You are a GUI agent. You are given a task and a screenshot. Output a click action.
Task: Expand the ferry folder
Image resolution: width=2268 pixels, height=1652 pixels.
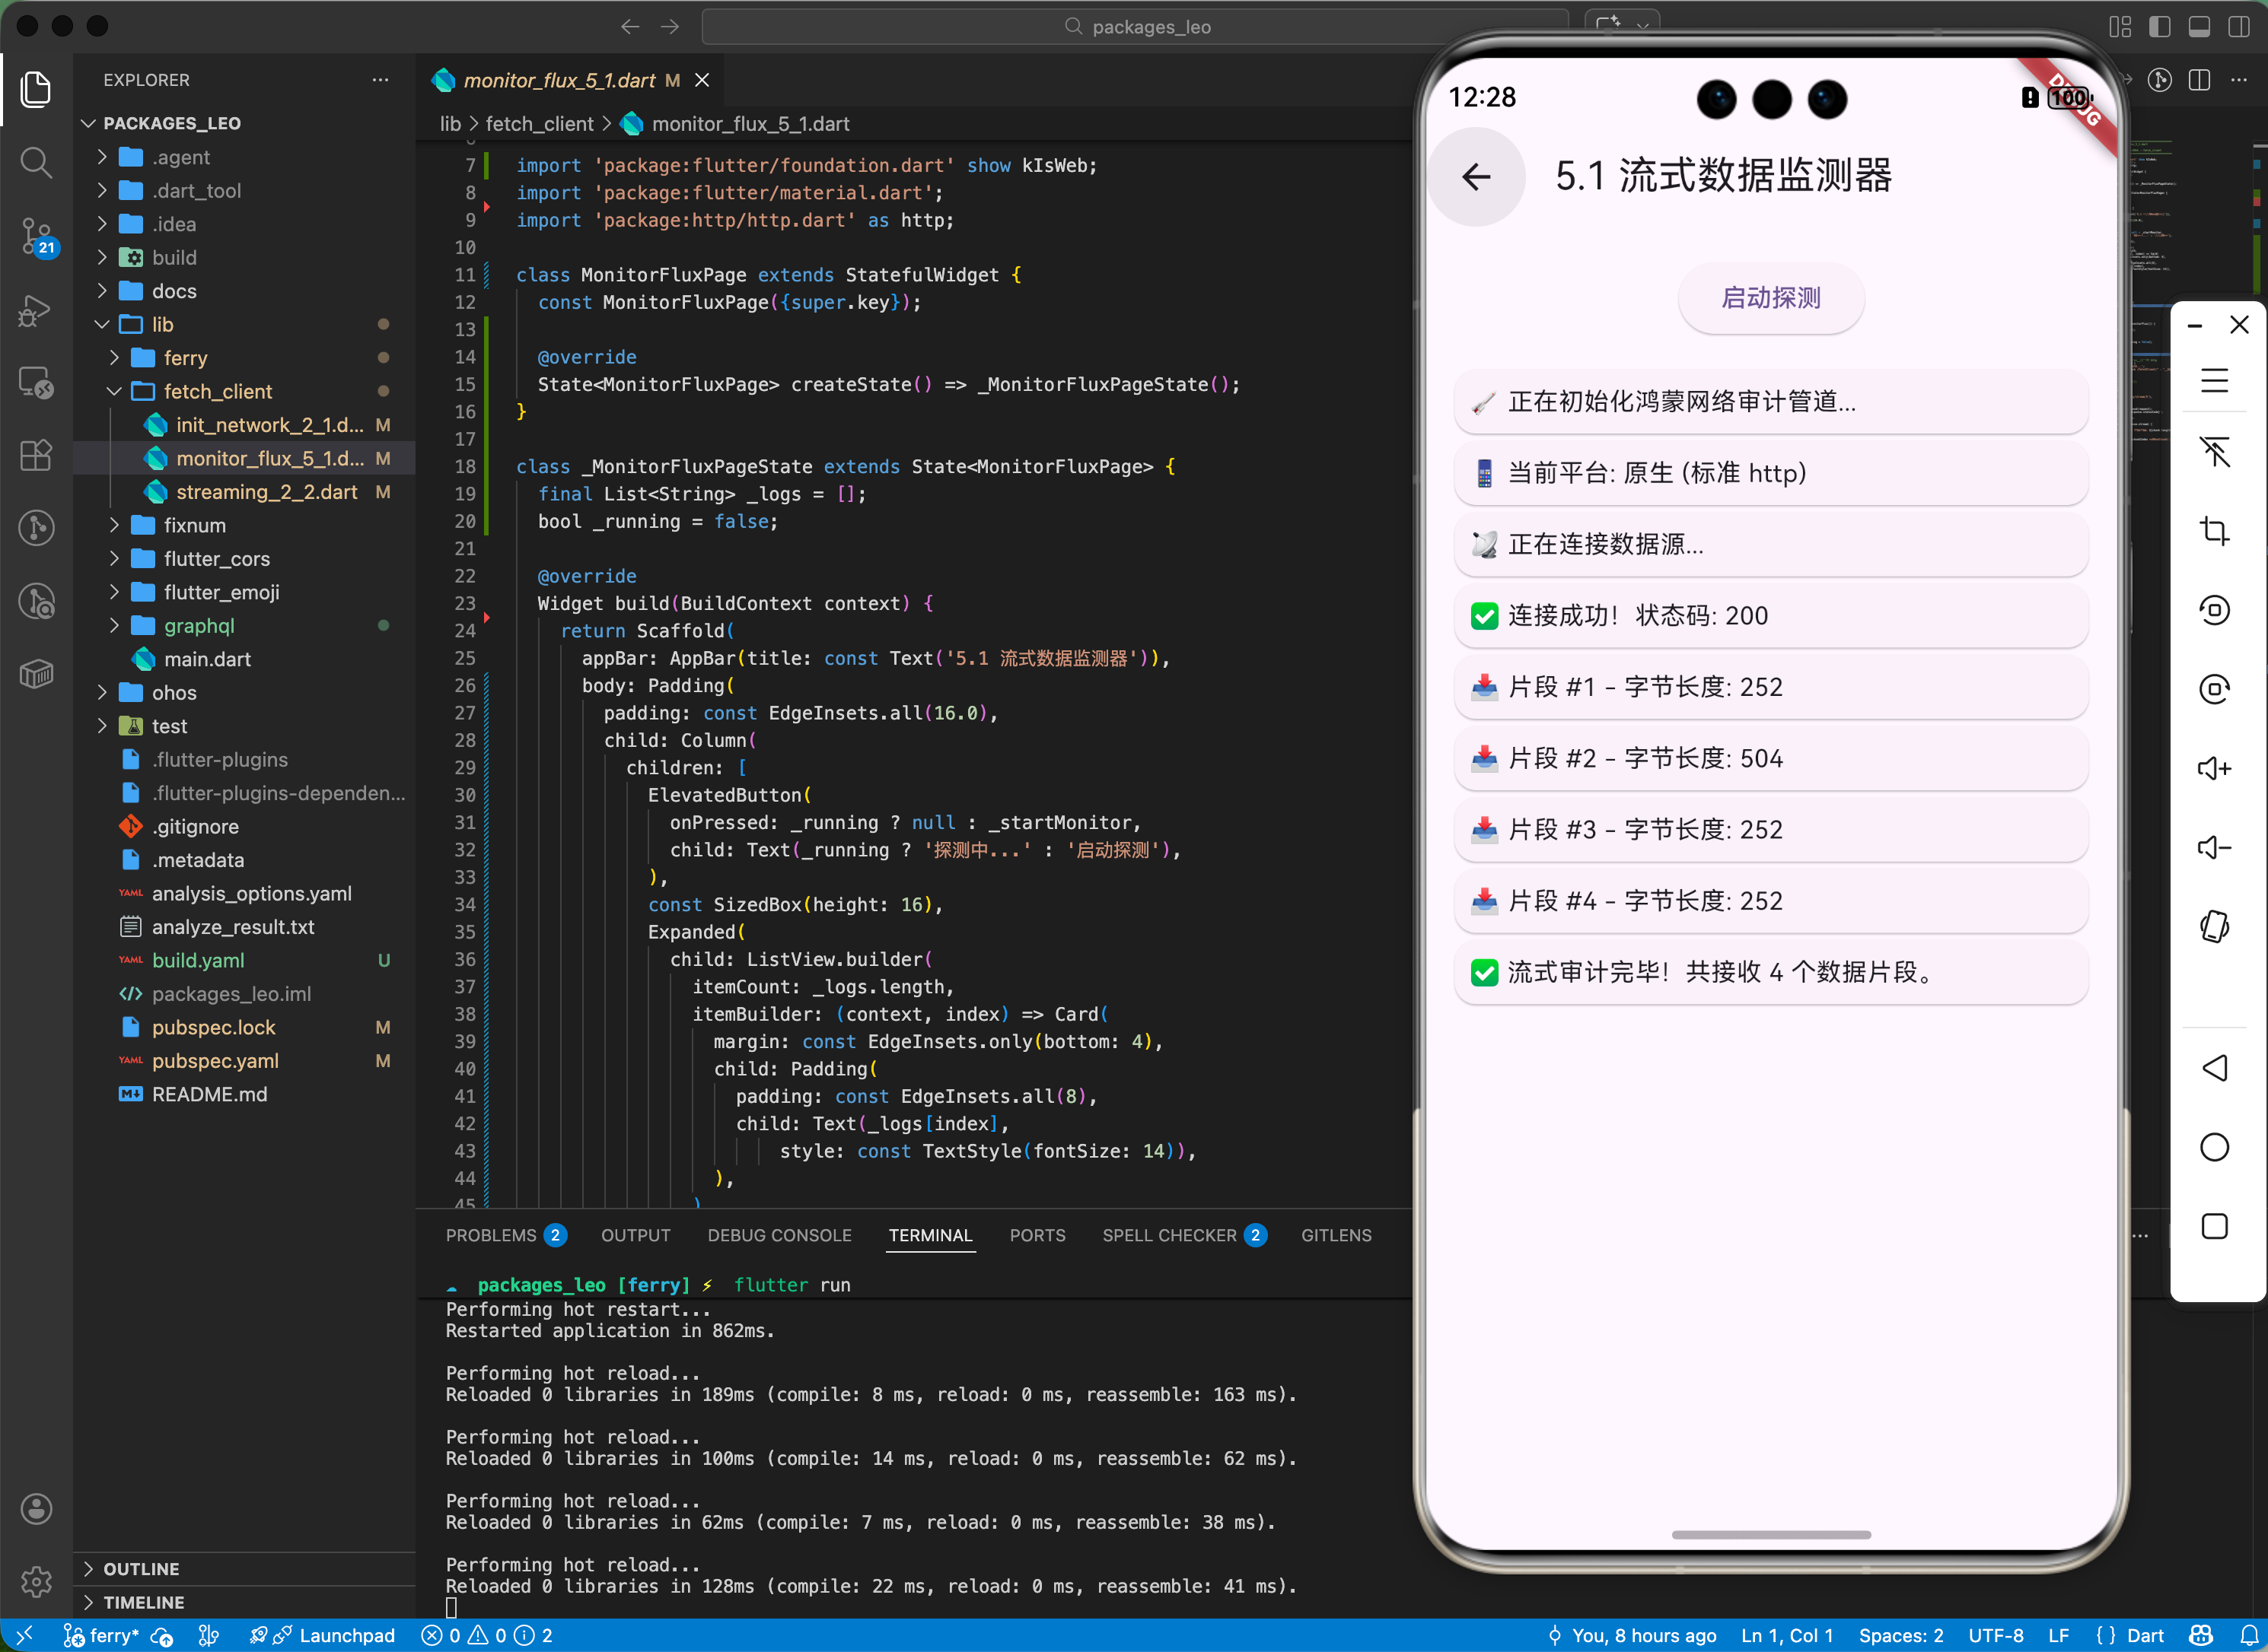[185, 358]
